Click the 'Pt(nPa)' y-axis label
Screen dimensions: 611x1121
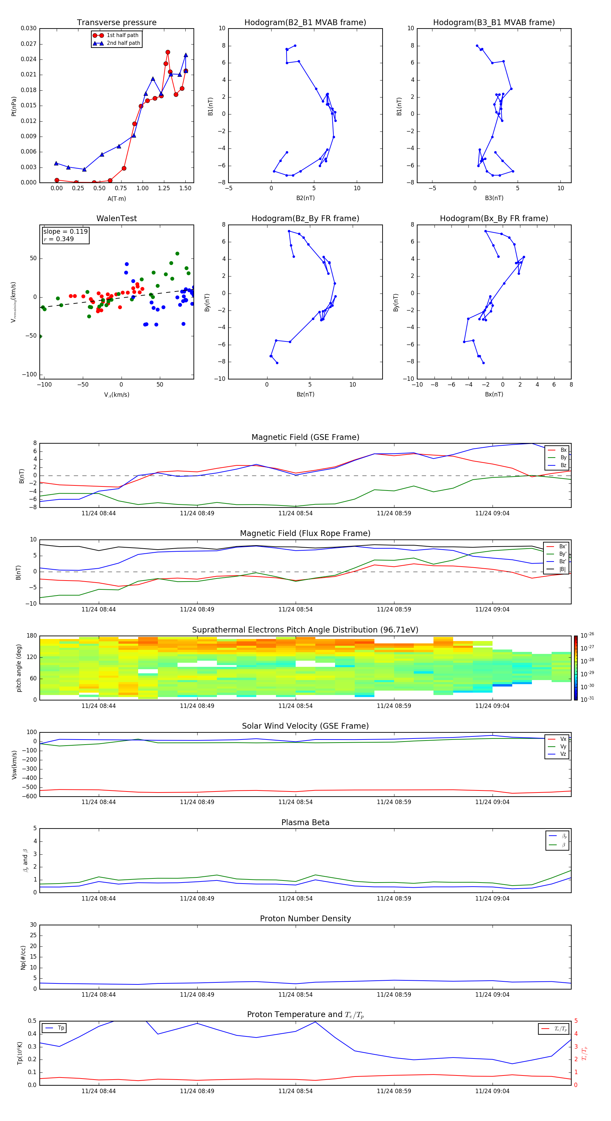coord(14,106)
